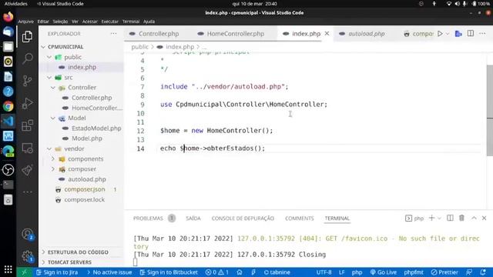The height and width of the screenshot is (277, 493).
Task: Kill terminal with trash icon
Action: [x=461, y=218]
